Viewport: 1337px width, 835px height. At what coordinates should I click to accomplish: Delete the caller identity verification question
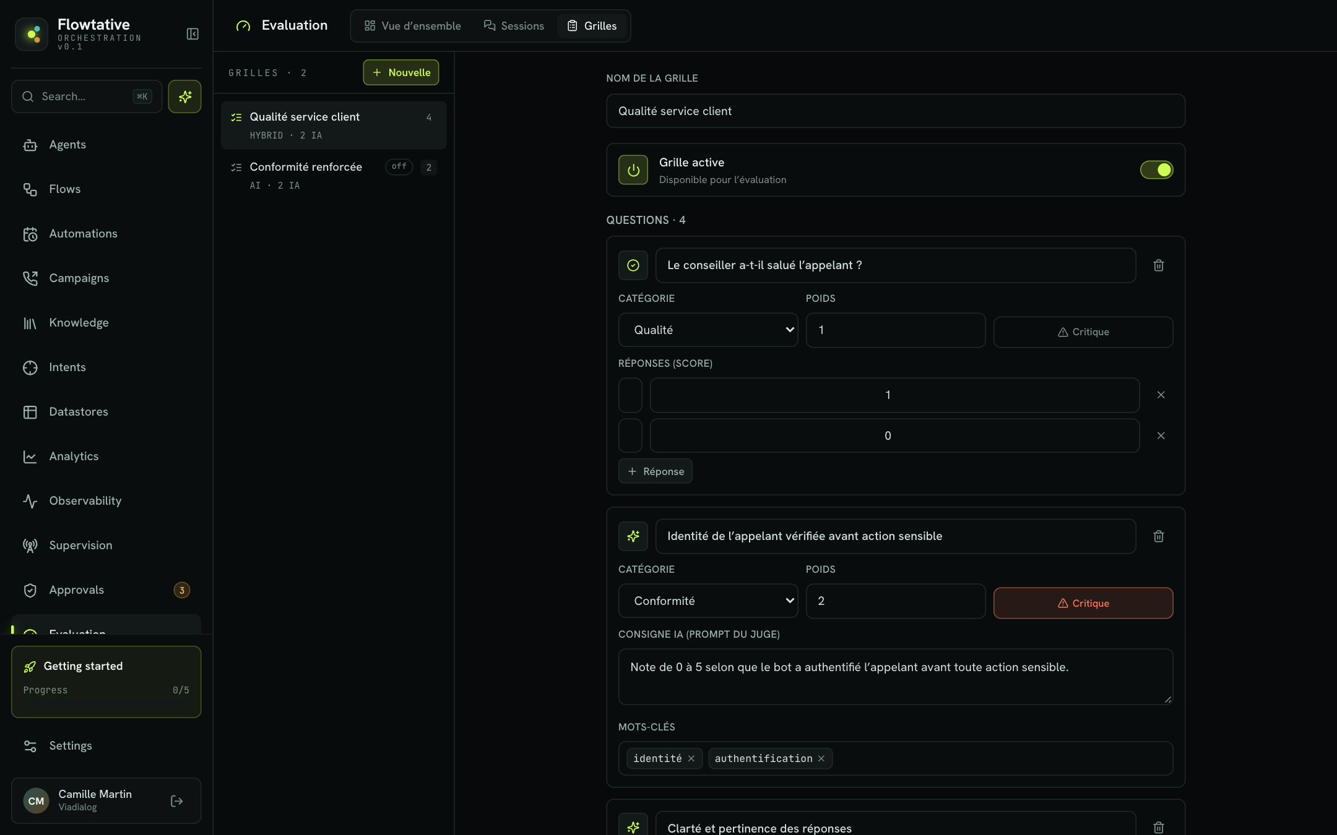point(1159,536)
